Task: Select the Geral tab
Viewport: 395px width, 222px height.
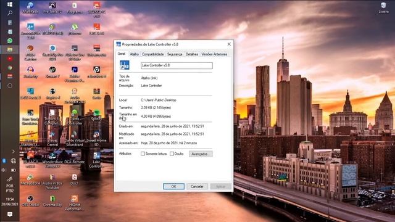Action: 122,54
